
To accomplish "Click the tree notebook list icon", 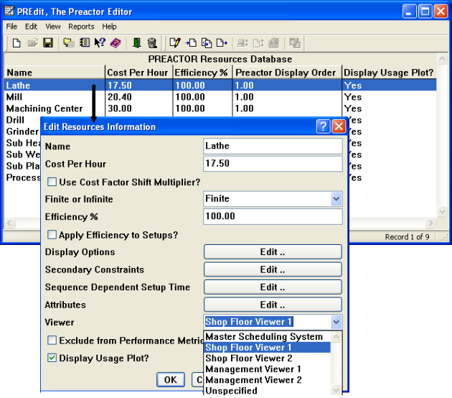I will pyautogui.click(x=85, y=43).
